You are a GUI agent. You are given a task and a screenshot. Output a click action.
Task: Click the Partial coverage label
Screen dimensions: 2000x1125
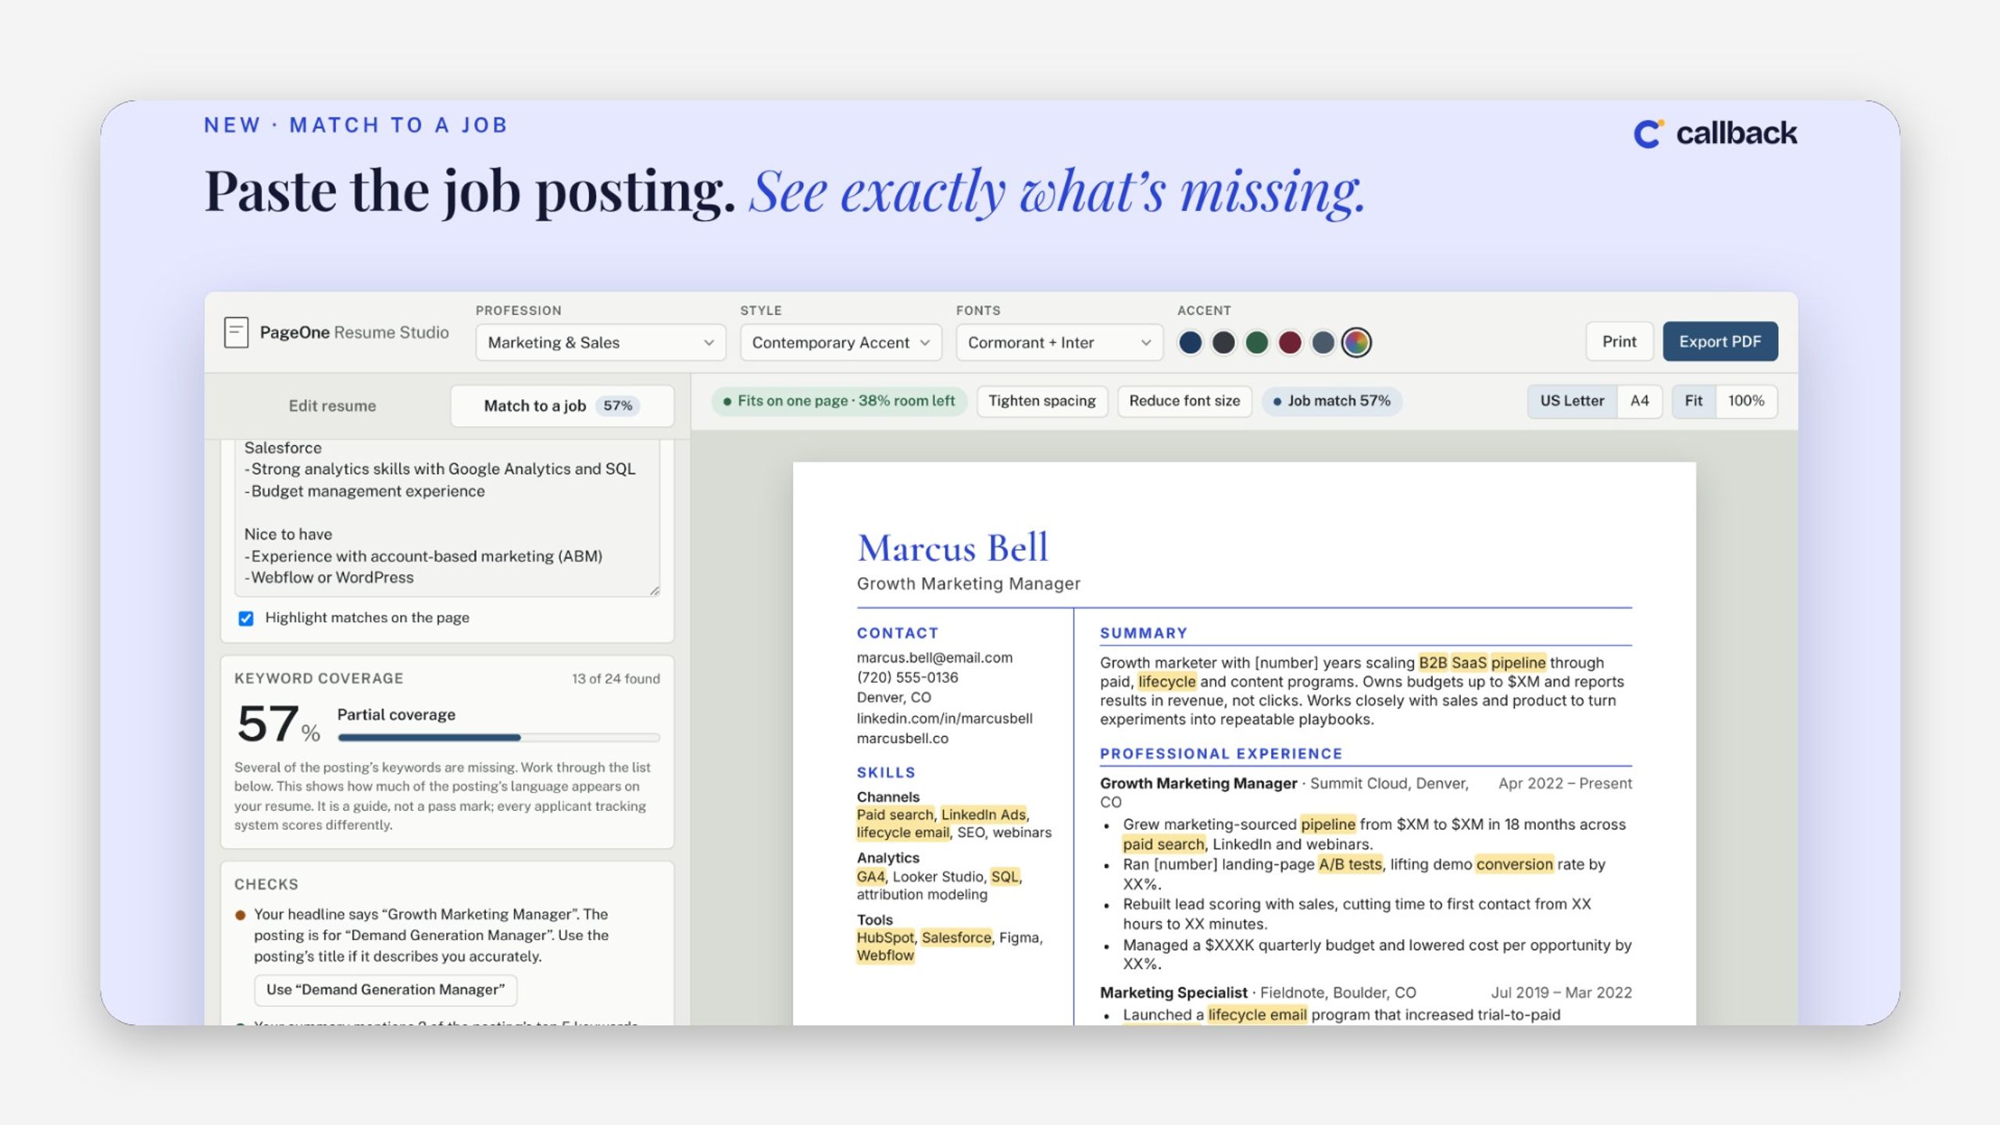click(x=396, y=715)
